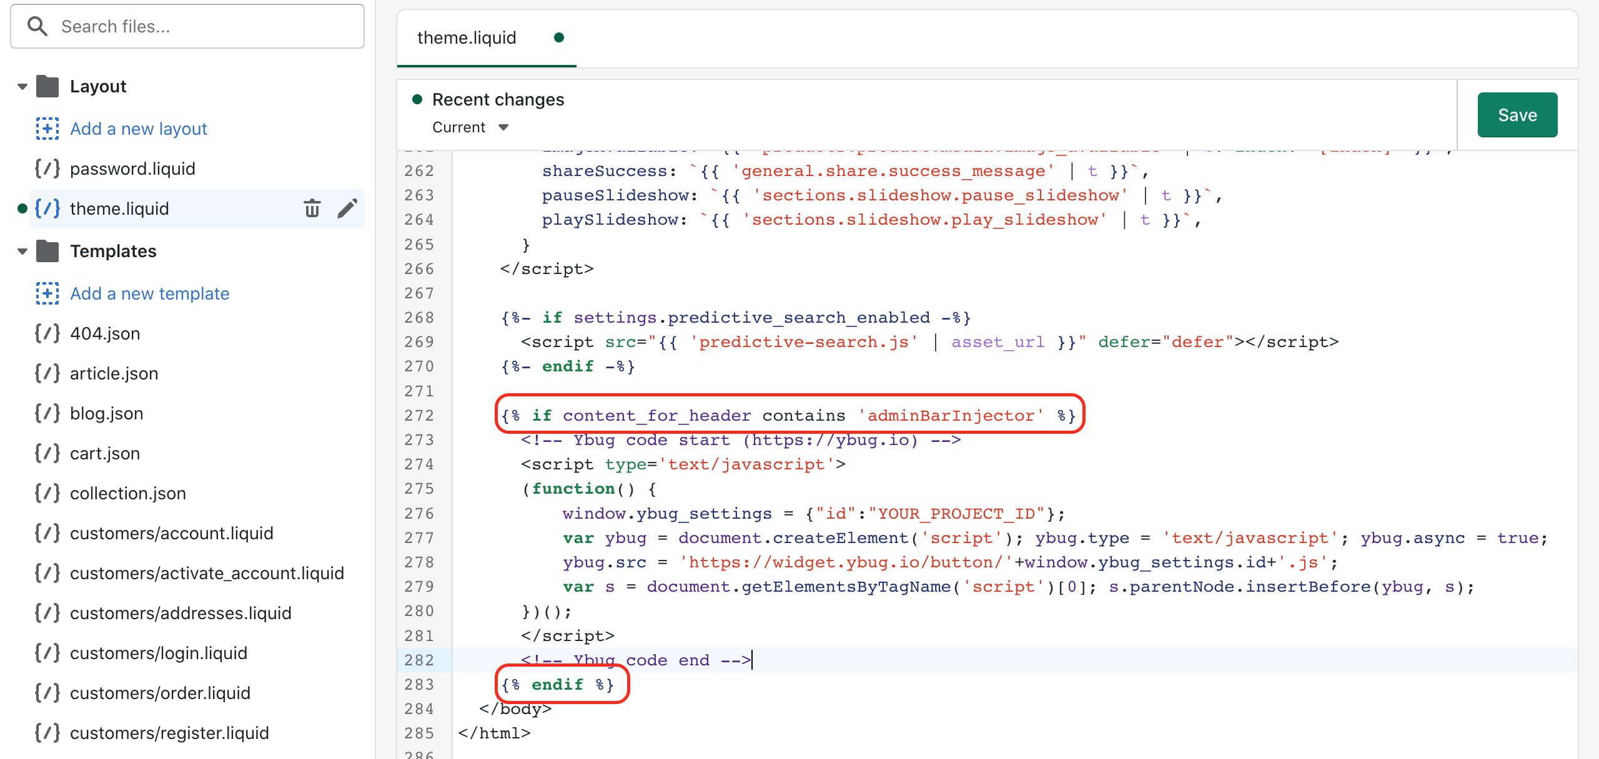Open blog.json template
The width and height of the screenshot is (1599, 759).
(x=107, y=413)
